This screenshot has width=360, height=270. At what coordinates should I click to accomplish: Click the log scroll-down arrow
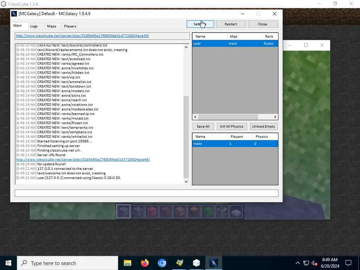[186, 182]
